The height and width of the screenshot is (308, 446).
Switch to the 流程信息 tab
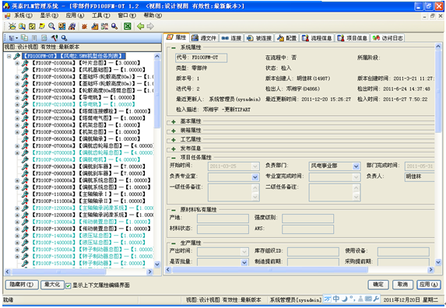pyautogui.click(x=317, y=38)
